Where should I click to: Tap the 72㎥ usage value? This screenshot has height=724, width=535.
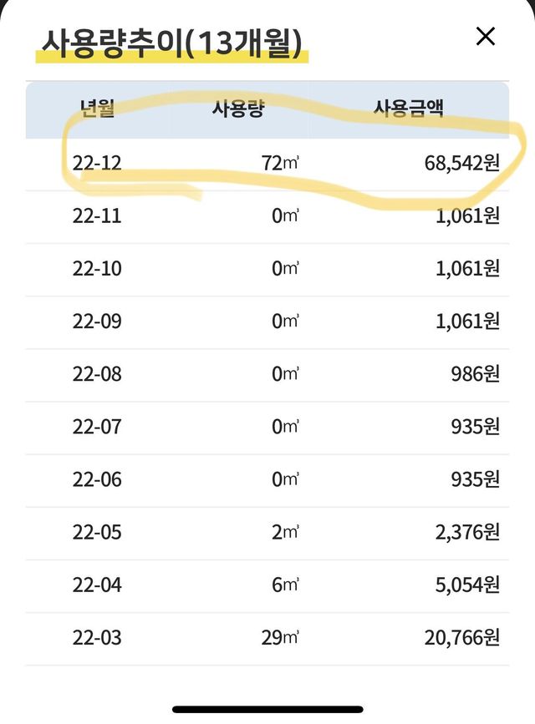[x=279, y=163]
